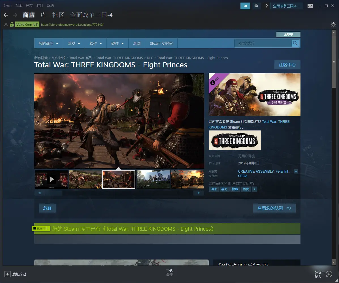Image resolution: width=339 pixels, height=283 pixels.
Task: Click the 忽略 button
Action: pyautogui.click(x=47, y=208)
